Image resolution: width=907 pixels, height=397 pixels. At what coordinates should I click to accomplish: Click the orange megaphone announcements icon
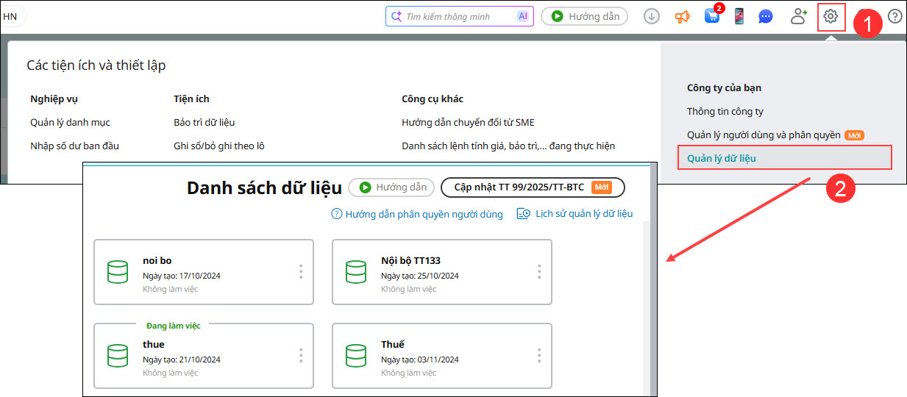[x=682, y=16]
